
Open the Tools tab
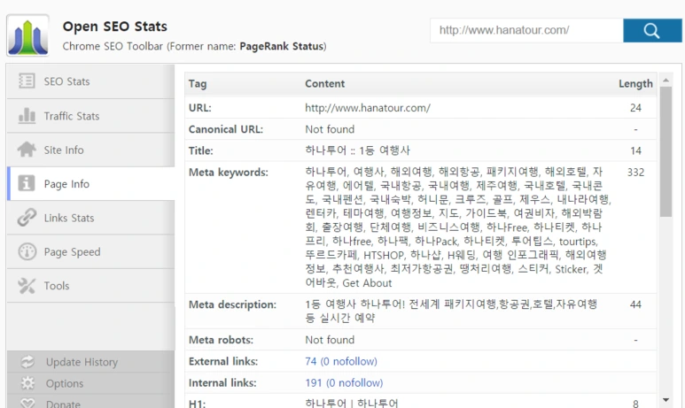coord(91,286)
